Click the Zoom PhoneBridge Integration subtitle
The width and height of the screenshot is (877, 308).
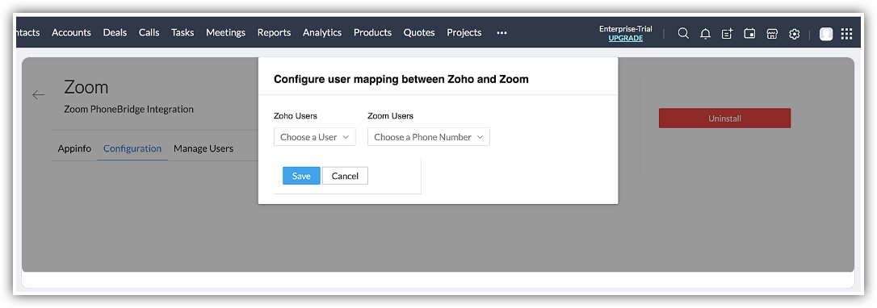(128, 110)
